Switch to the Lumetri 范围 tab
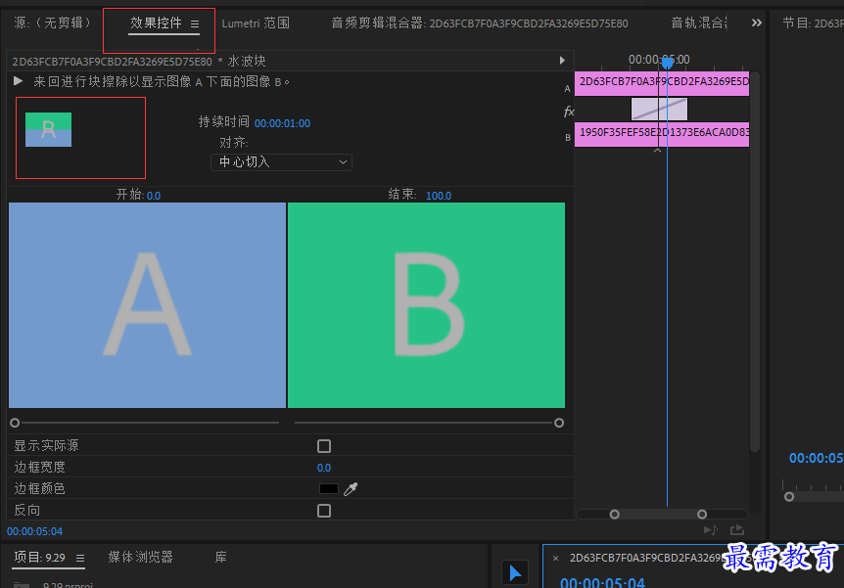 click(256, 23)
